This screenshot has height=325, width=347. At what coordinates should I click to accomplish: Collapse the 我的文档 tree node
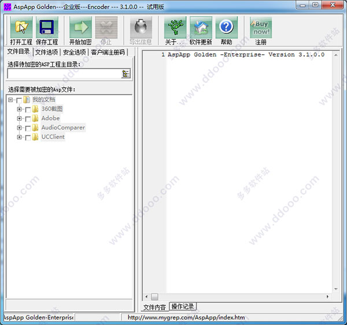[10, 100]
